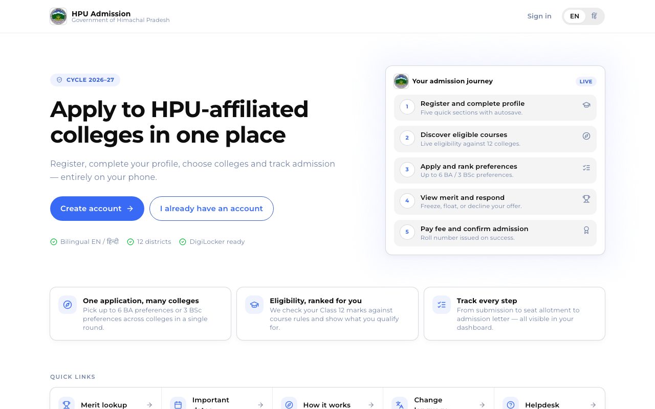Click "I already have an account"

[211, 209]
